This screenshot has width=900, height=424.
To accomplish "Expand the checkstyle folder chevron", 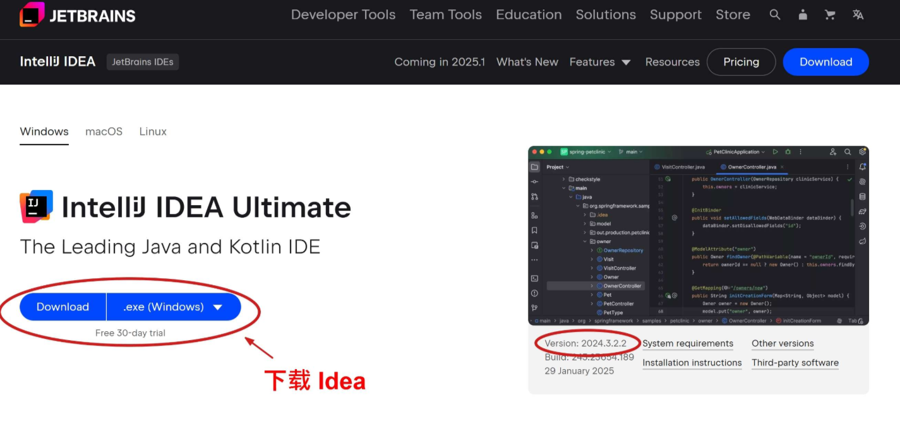I will point(563,179).
